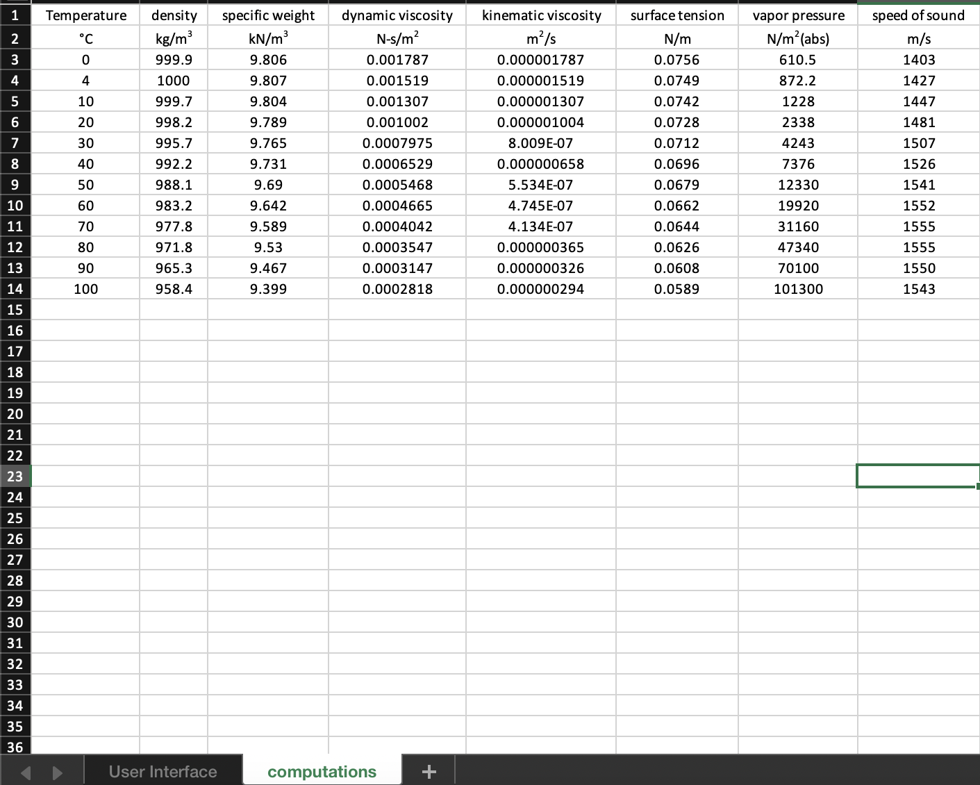Select the speed of sound header cell

point(918,15)
